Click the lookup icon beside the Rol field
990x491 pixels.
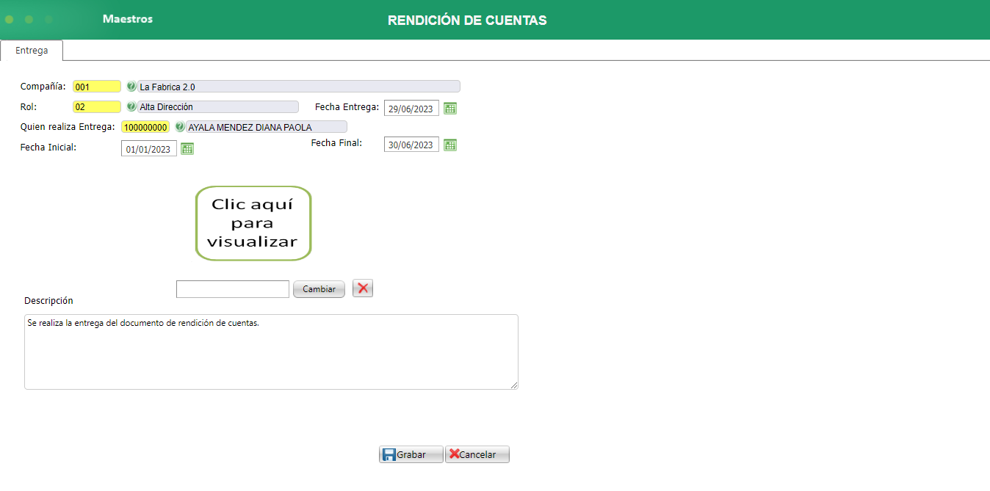130,107
